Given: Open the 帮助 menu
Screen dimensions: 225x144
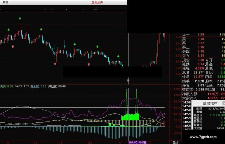Looking at the screenshot, I should (x=6, y=2).
